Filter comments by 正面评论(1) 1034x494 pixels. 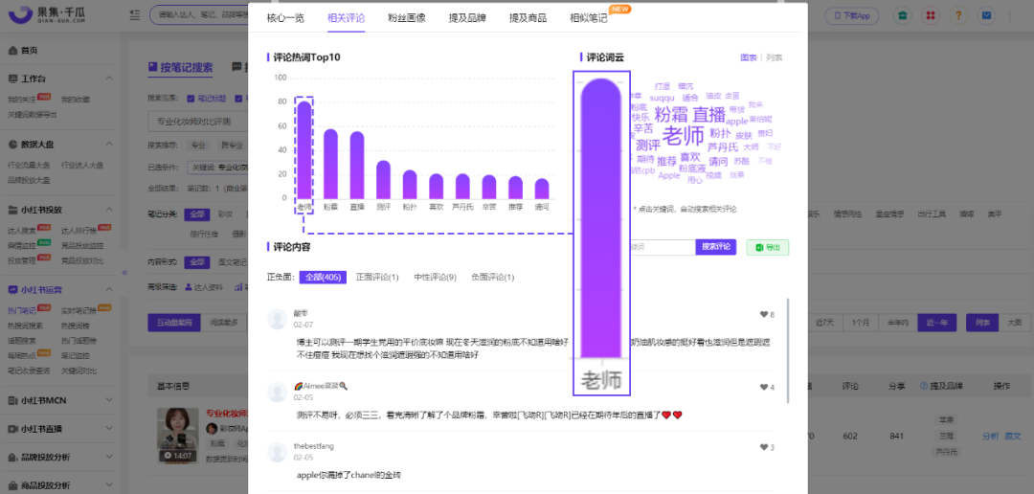(377, 277)
